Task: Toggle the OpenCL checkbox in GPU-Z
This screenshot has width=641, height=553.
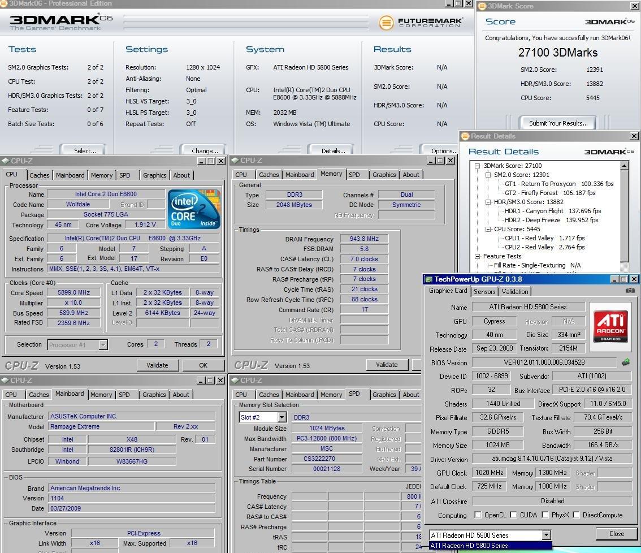Action: [x=478, y=515]
